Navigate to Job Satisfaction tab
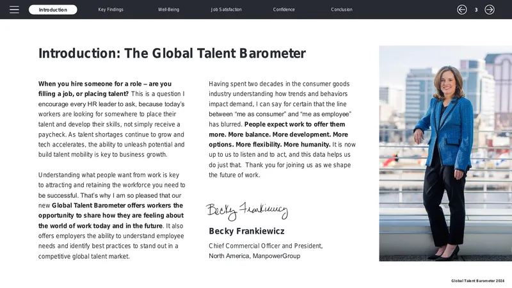The height and width of the screenshot is (288, 512). click(x=227, y=10)
